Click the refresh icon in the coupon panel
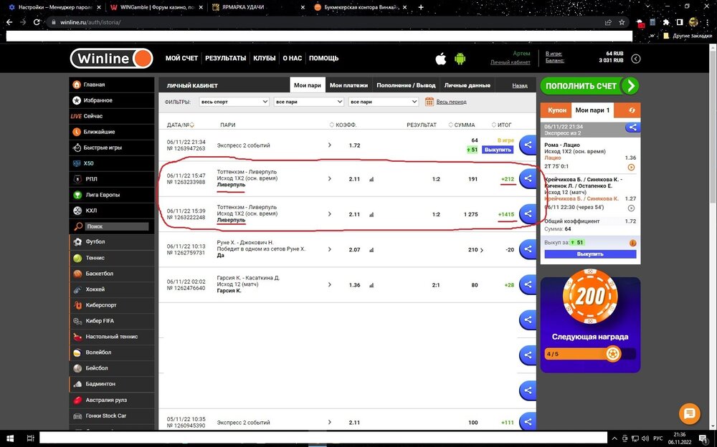This screenshot has height=447, width=717. (631, 110)
